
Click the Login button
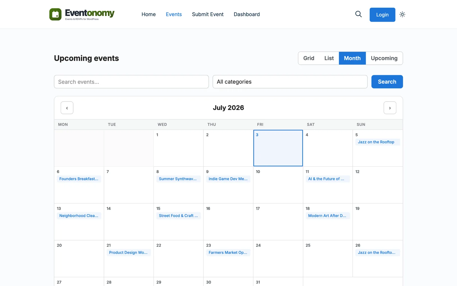pyautogui.click(x=382, y=15)
